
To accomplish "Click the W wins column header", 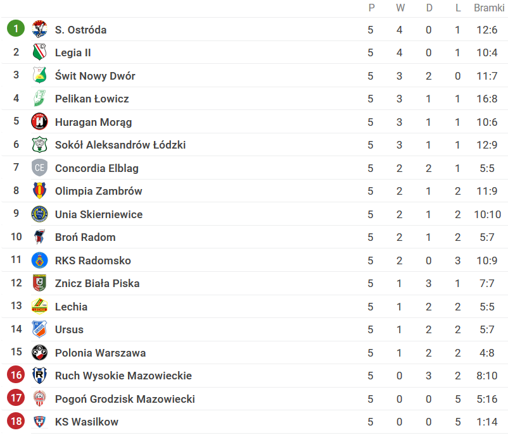I will coord(400,8).
